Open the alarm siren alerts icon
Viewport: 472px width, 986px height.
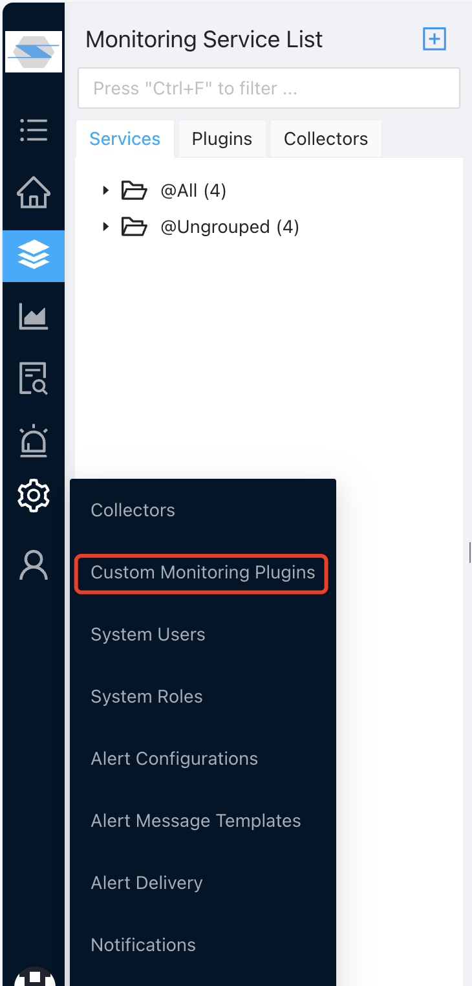(x=34, y=441)
